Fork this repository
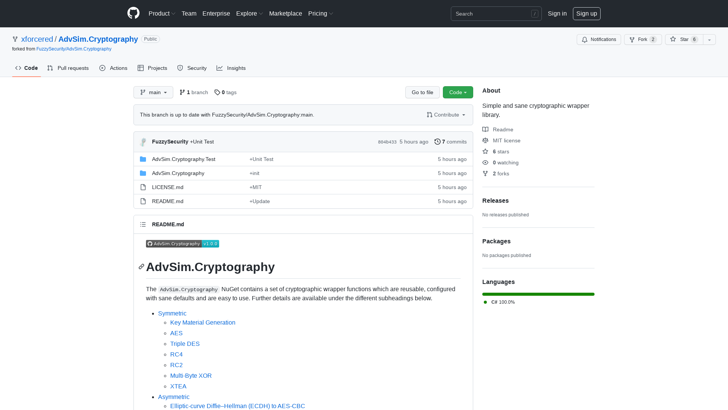 [x=642, y=39]
